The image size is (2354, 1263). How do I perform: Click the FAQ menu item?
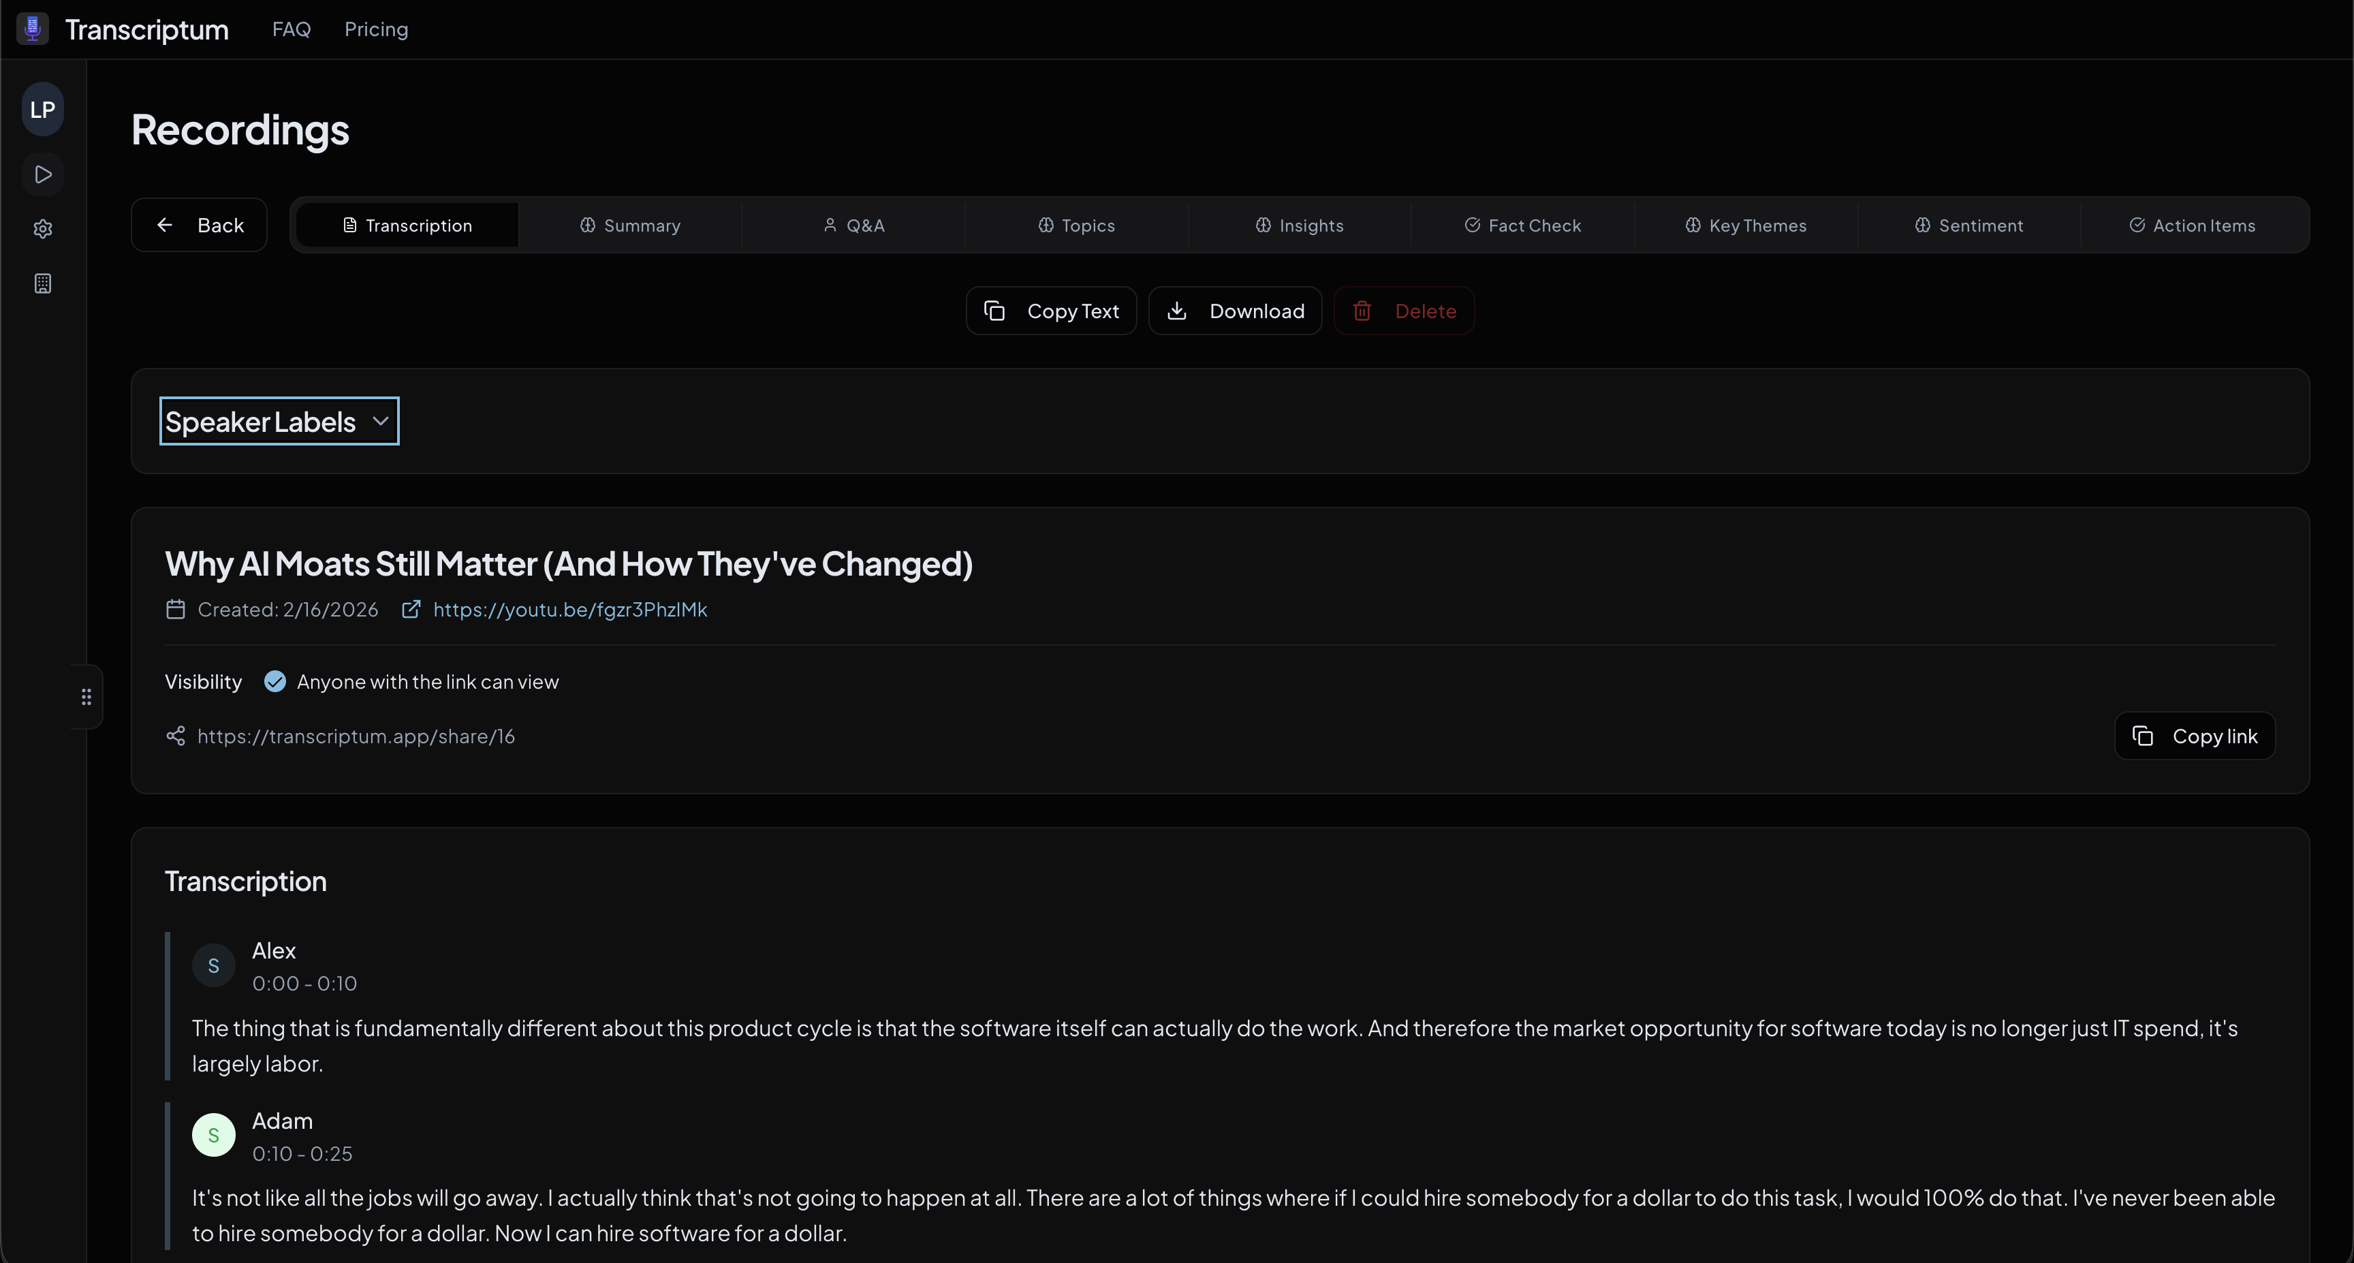tap(291, 29)
